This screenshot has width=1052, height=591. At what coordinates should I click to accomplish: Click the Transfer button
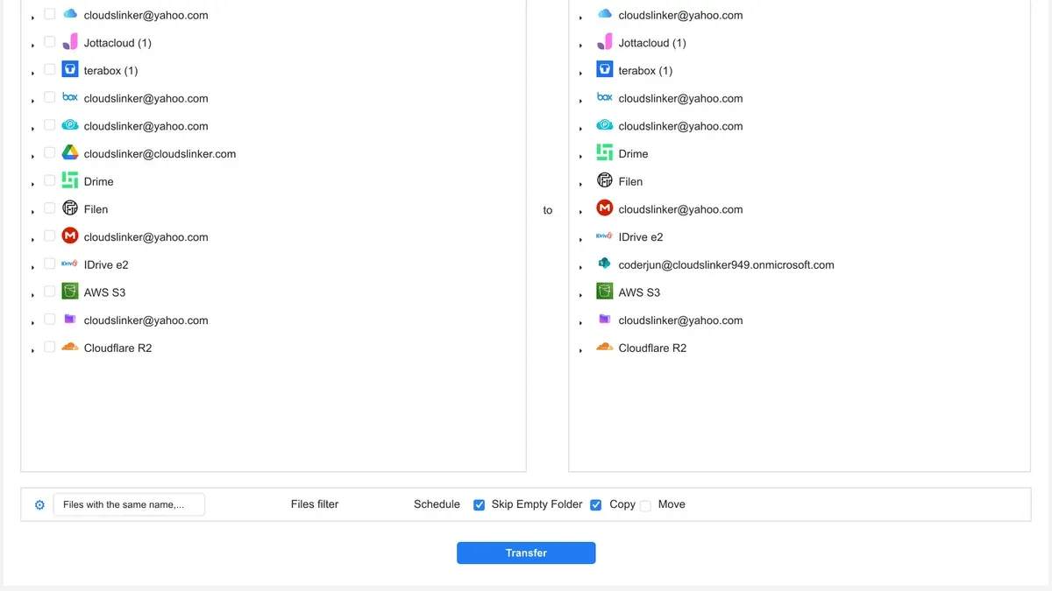click(x=526, y=552)
